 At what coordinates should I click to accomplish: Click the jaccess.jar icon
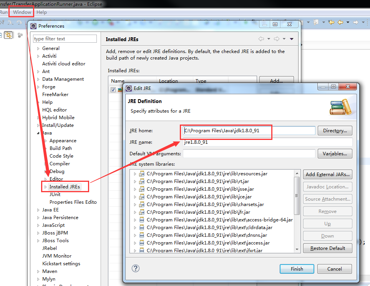[141, 243]
